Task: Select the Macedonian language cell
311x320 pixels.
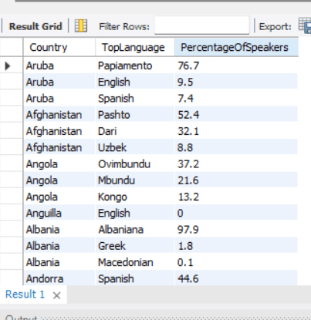Action: click(x=135, y=262)
